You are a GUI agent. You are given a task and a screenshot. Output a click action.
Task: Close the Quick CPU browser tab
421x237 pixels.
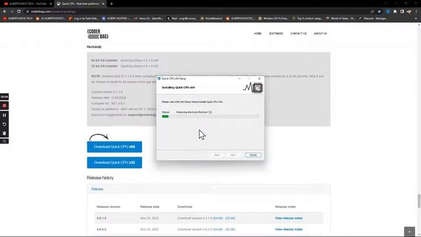point(103,4)
